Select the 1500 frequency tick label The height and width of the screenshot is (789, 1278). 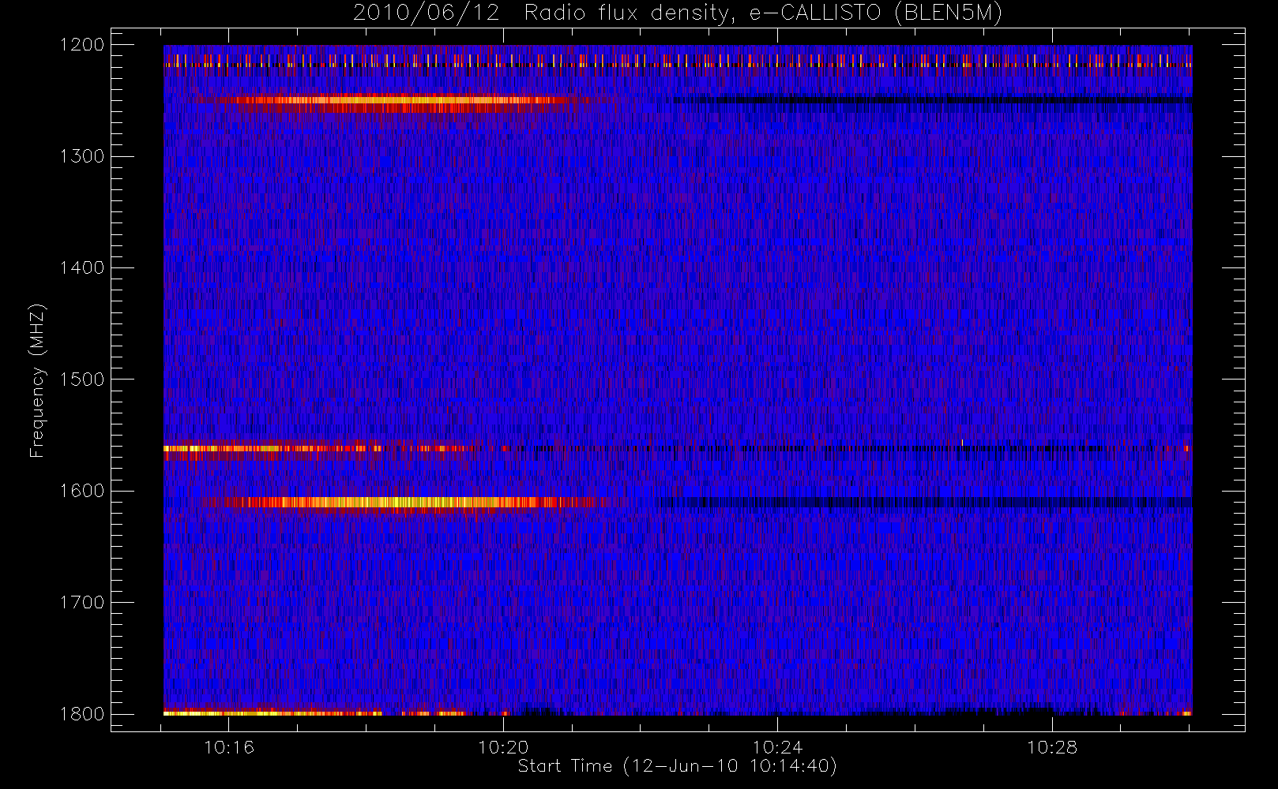[x=83, y=380]
